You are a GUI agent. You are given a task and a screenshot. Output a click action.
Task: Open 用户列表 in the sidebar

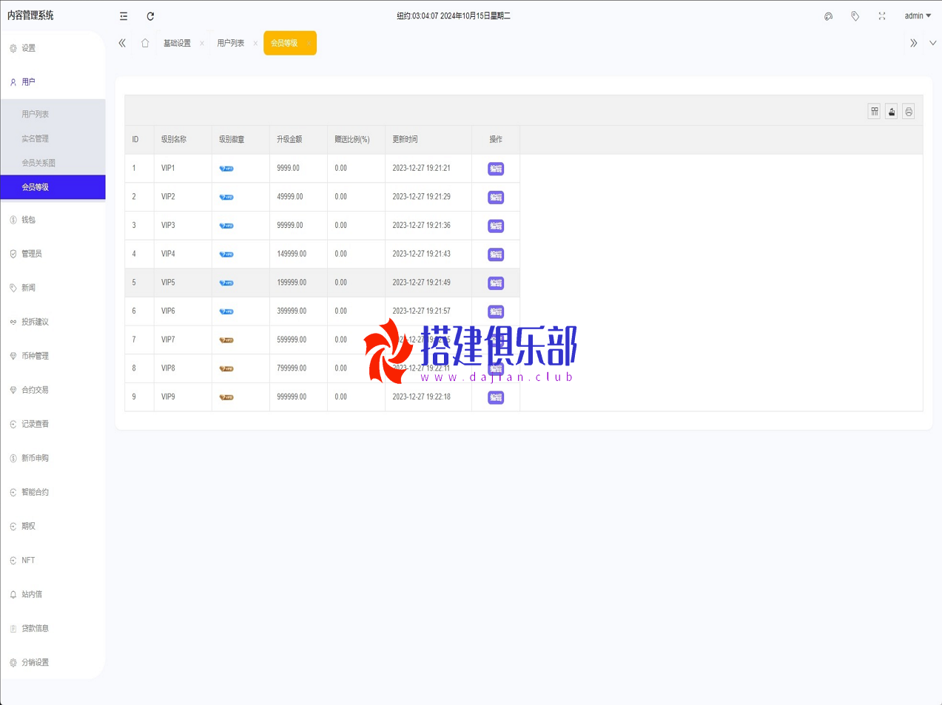tap(53, 114)
